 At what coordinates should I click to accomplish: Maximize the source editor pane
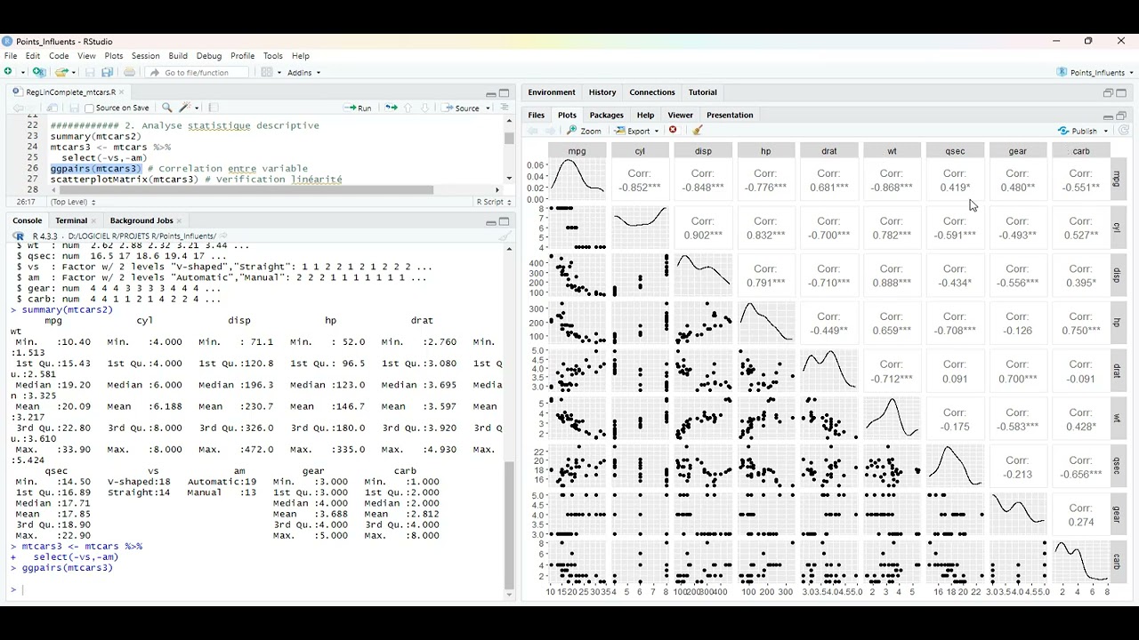click(x=505, y=92)
